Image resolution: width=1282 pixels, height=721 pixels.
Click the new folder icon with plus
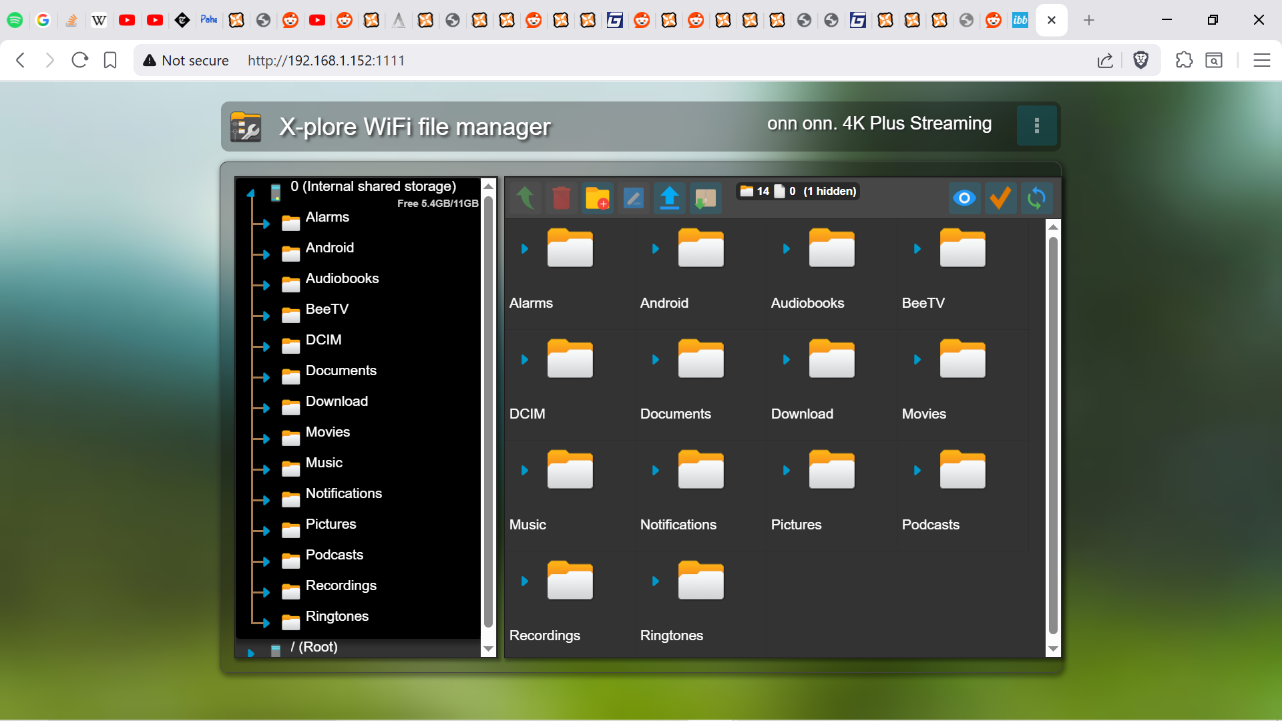click(598, 198)
